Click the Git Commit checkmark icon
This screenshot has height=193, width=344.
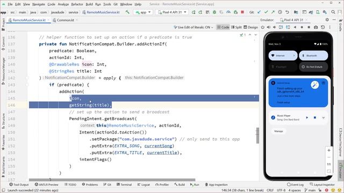click(266, 12)
